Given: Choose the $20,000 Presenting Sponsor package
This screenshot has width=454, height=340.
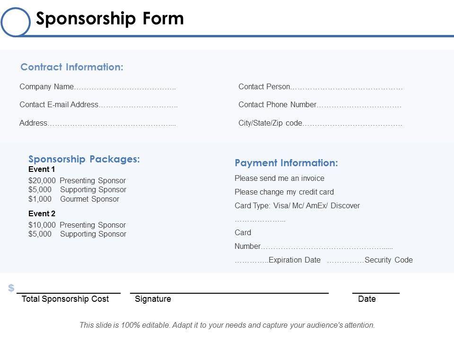Looking at the screenshot, I should click(x=77, y=180).
